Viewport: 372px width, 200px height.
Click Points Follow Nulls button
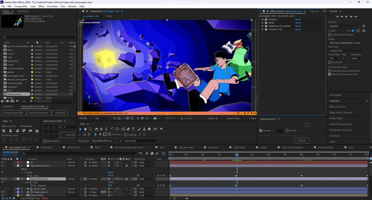click(14, 113)
